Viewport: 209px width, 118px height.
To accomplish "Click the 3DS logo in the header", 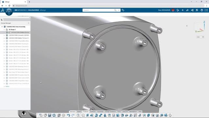I will point(2,10).
